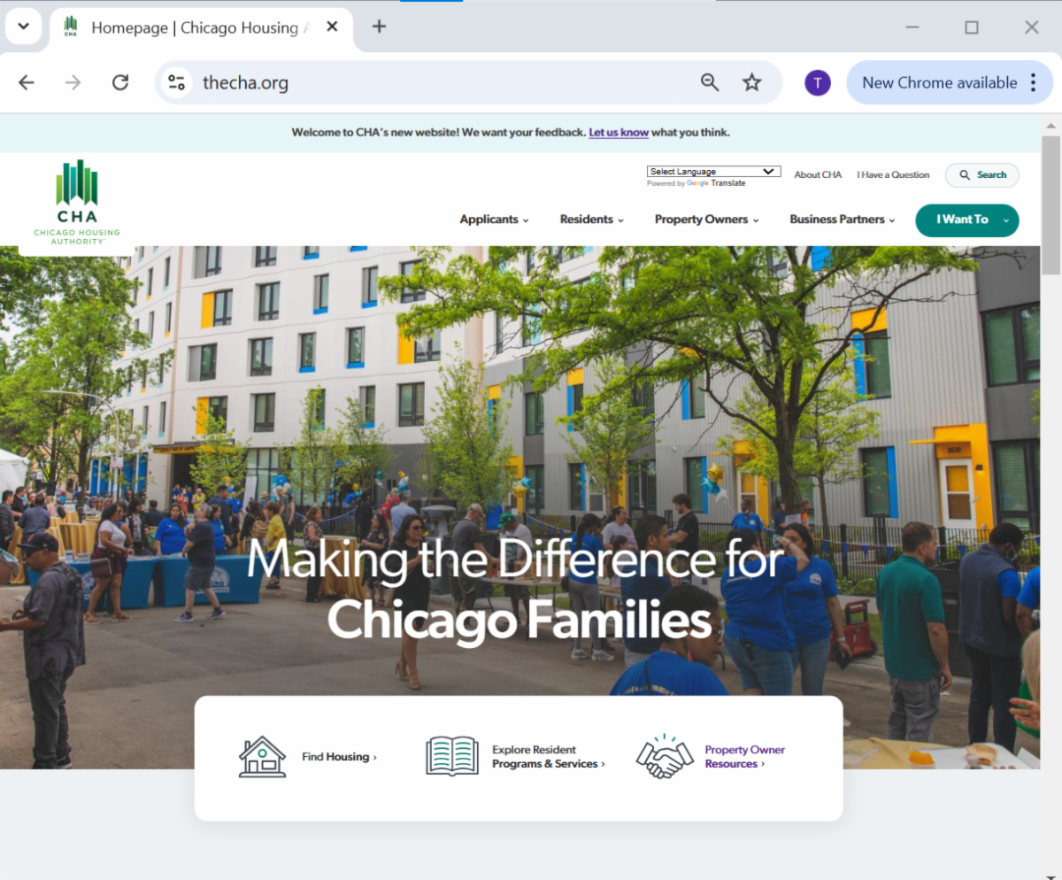Click the Google Translate powered-by label
This screenshot has height=880, width=1062.
pos(696,183)
